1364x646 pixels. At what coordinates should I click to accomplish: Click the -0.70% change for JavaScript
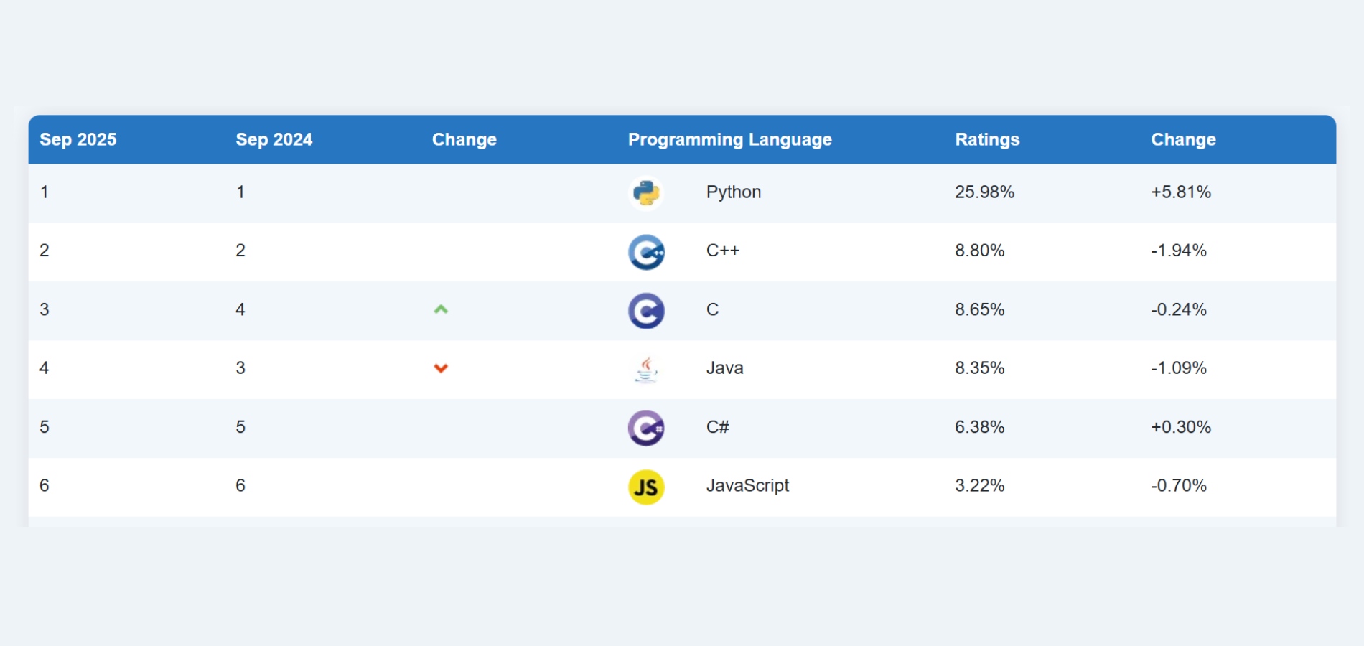point(1178,486)
